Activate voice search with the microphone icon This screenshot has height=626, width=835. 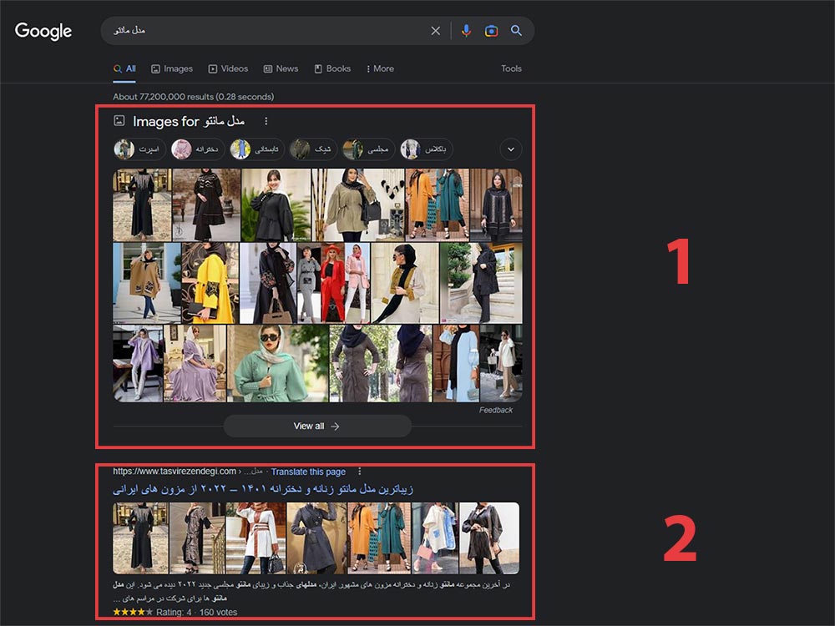466,31
